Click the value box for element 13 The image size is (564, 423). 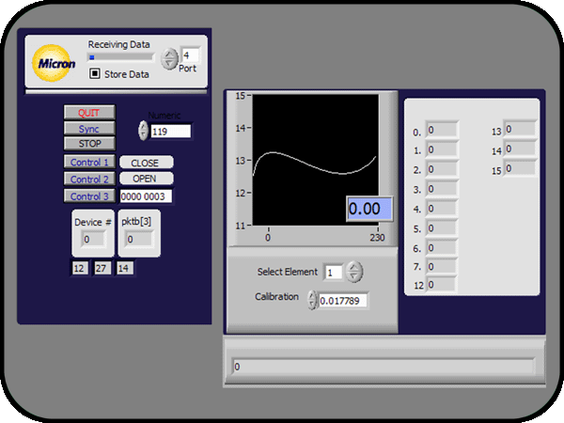520,129
